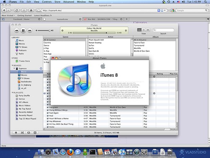
Task: Pause the playing song
Action: (x=23, y=30)
